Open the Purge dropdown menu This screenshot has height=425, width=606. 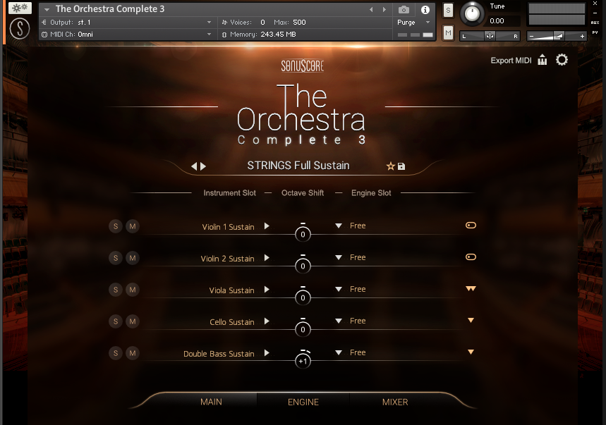(x=413, y=23)
